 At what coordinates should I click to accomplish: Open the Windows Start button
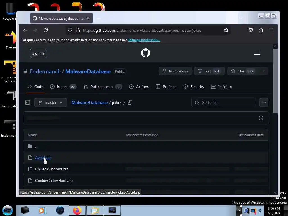[x=8, y=210]
